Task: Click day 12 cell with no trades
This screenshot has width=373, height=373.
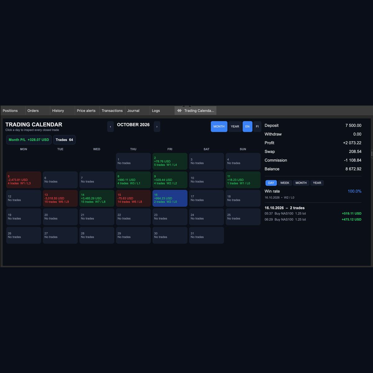Action: click(x=24, y=198)
